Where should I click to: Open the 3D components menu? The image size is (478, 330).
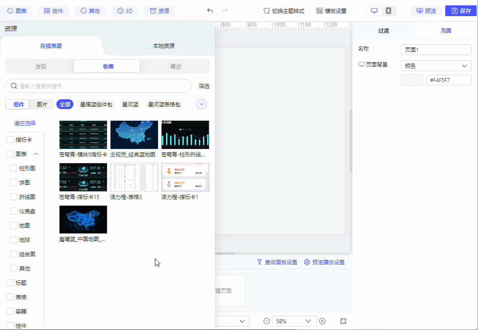[x=125, y=11]
